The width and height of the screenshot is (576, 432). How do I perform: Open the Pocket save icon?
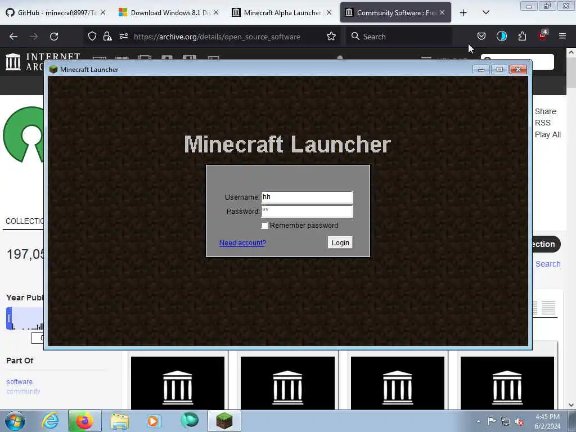(481, 36)
